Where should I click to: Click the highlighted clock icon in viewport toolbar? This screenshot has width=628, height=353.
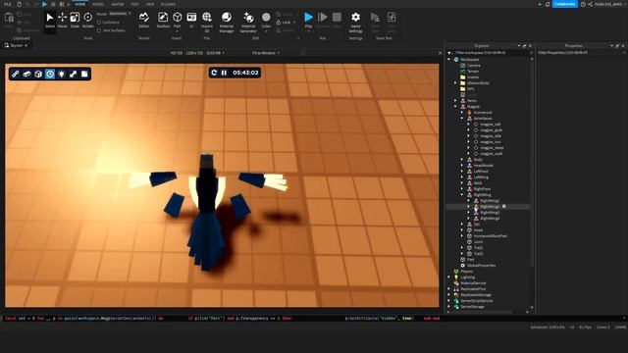(50, 75)
